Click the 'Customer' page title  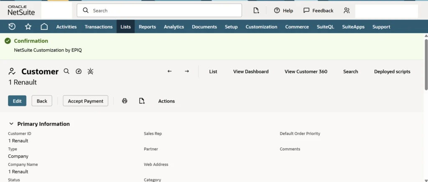pos(40,72)
